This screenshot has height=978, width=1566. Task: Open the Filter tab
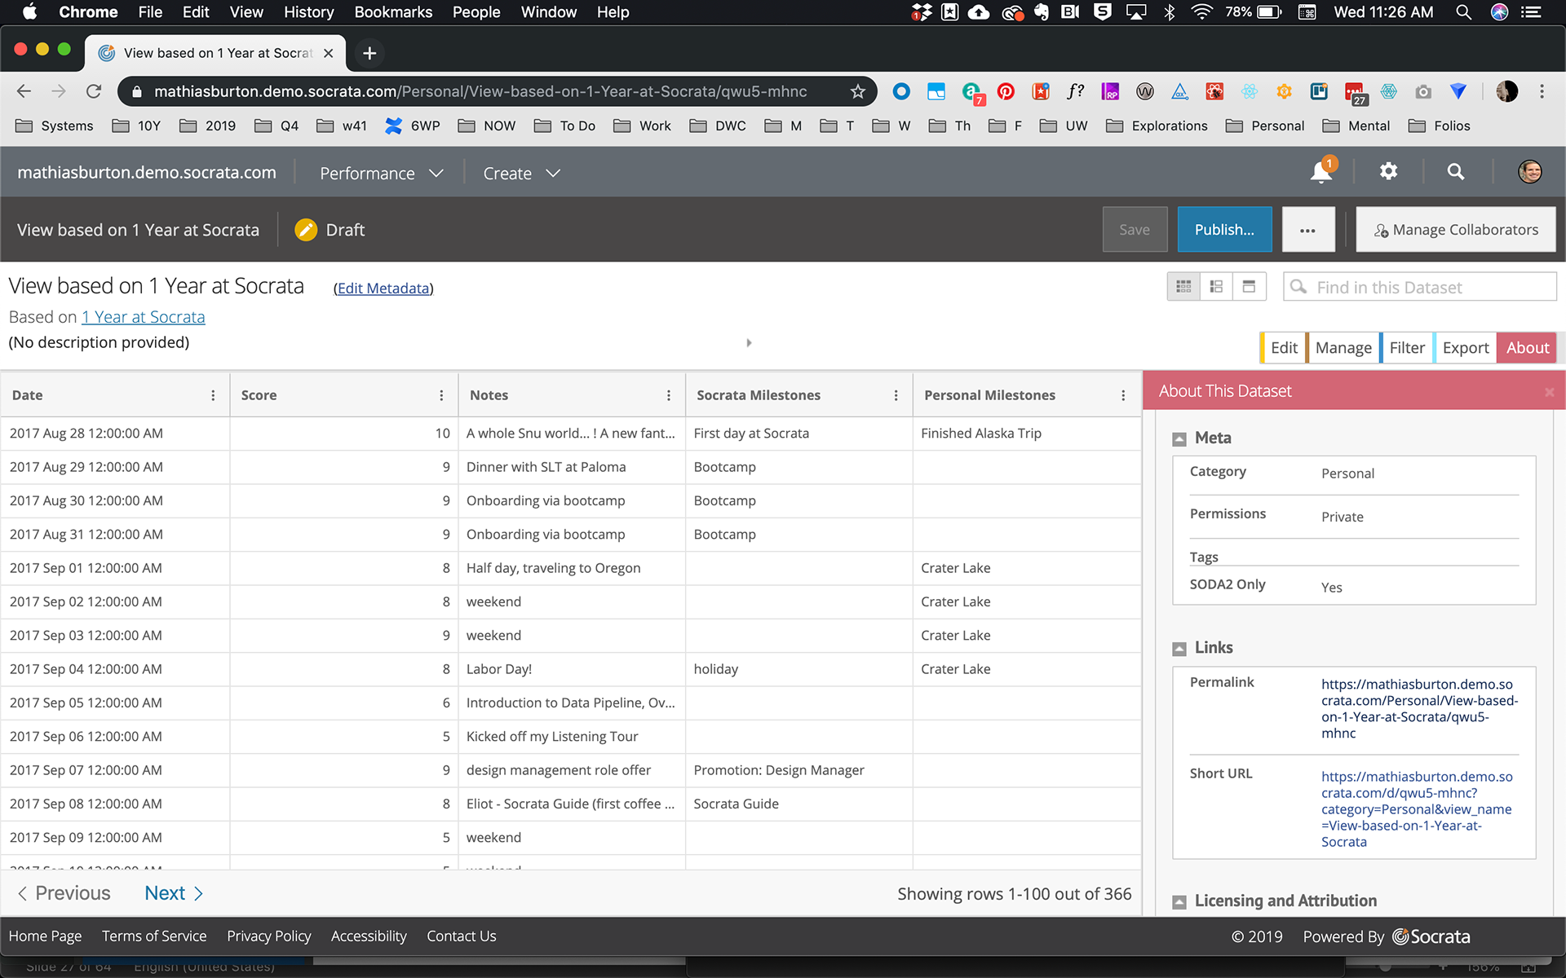tap(1406, 348)
